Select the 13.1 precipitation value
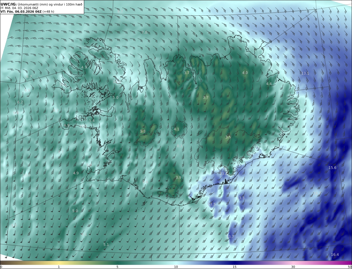The width and height of the screenshot is (352, 269). (305, 73)
